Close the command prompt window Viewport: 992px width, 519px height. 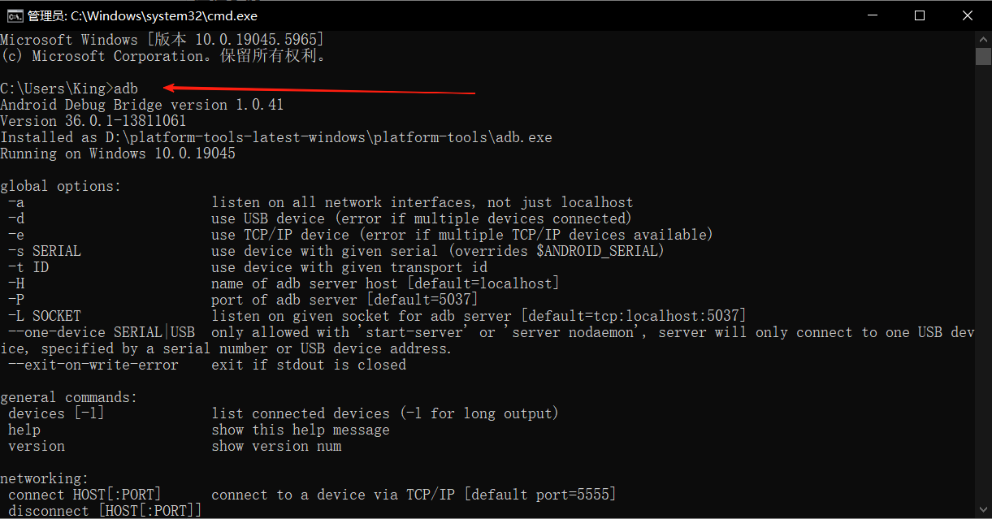pyautogui.click(x=968, y=15)
